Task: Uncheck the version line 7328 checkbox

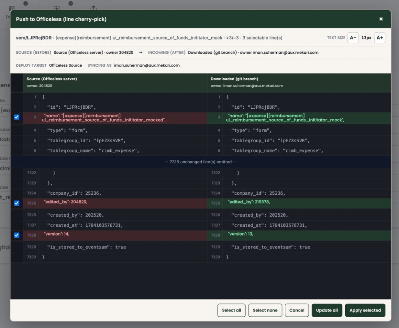Action: pyautogui.click(x=16, y=235)
